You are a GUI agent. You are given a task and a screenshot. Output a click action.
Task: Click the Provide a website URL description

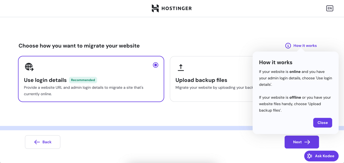click(x=84, y=91)
